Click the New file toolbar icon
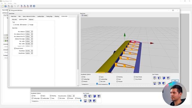 [3, 6]
